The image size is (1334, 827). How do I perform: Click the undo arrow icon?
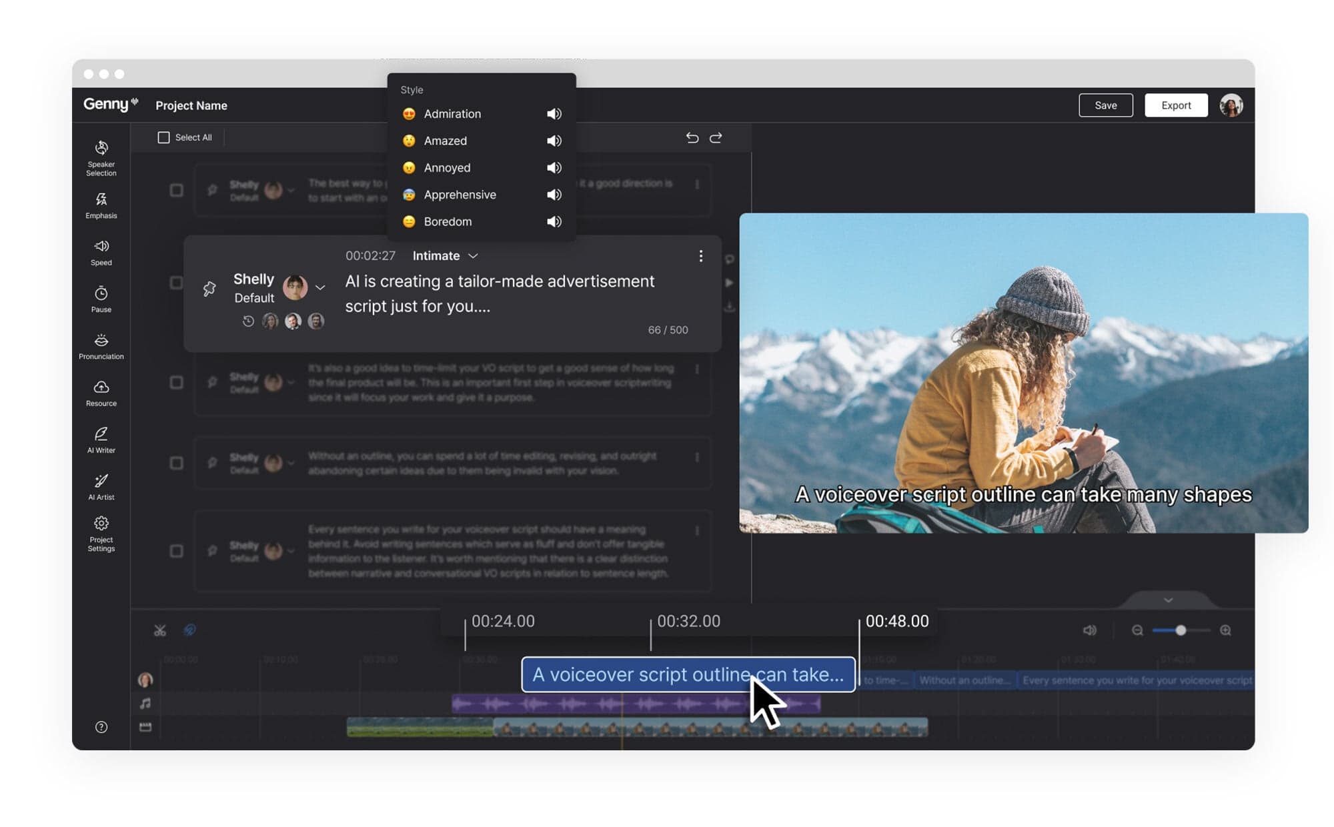[x=692, y=137]
